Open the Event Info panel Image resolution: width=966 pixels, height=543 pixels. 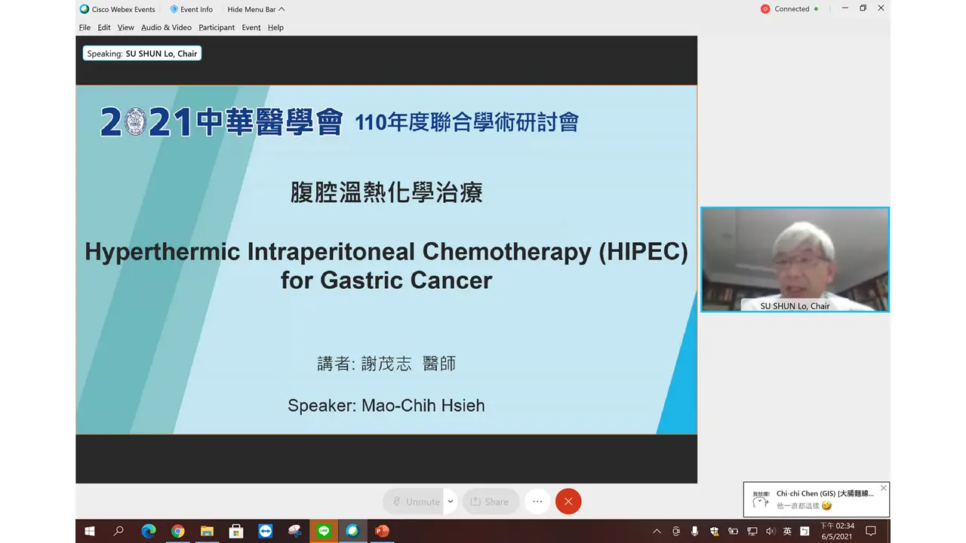[x=191, y=9]
